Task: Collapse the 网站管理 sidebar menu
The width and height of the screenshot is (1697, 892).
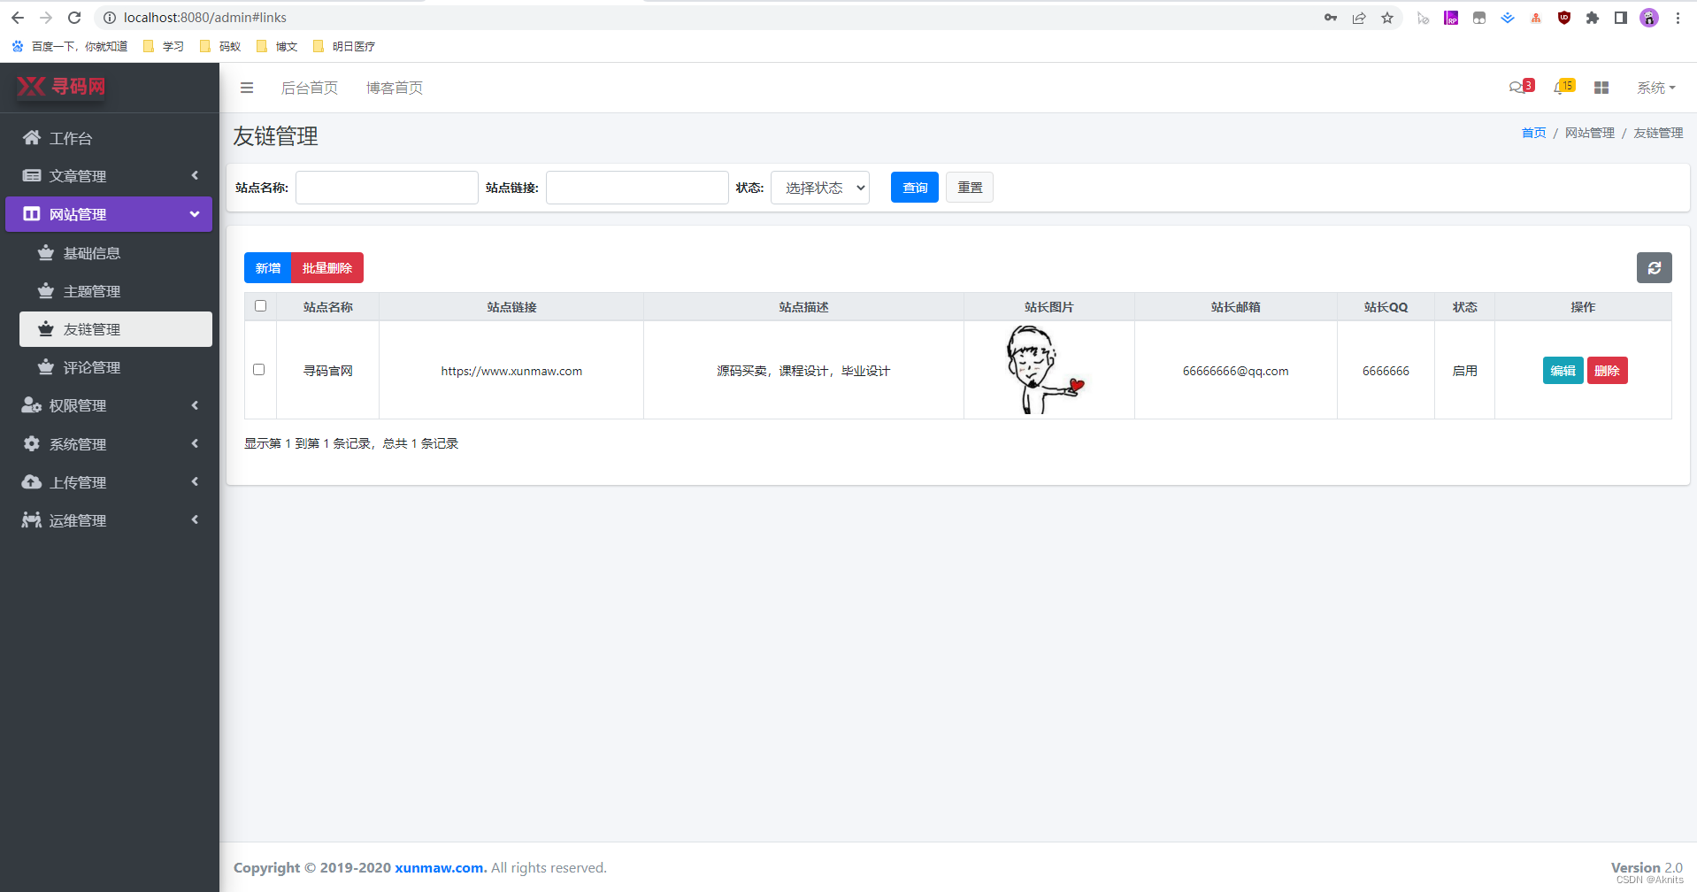Action: pyautogui.click(x=109, y=214)
